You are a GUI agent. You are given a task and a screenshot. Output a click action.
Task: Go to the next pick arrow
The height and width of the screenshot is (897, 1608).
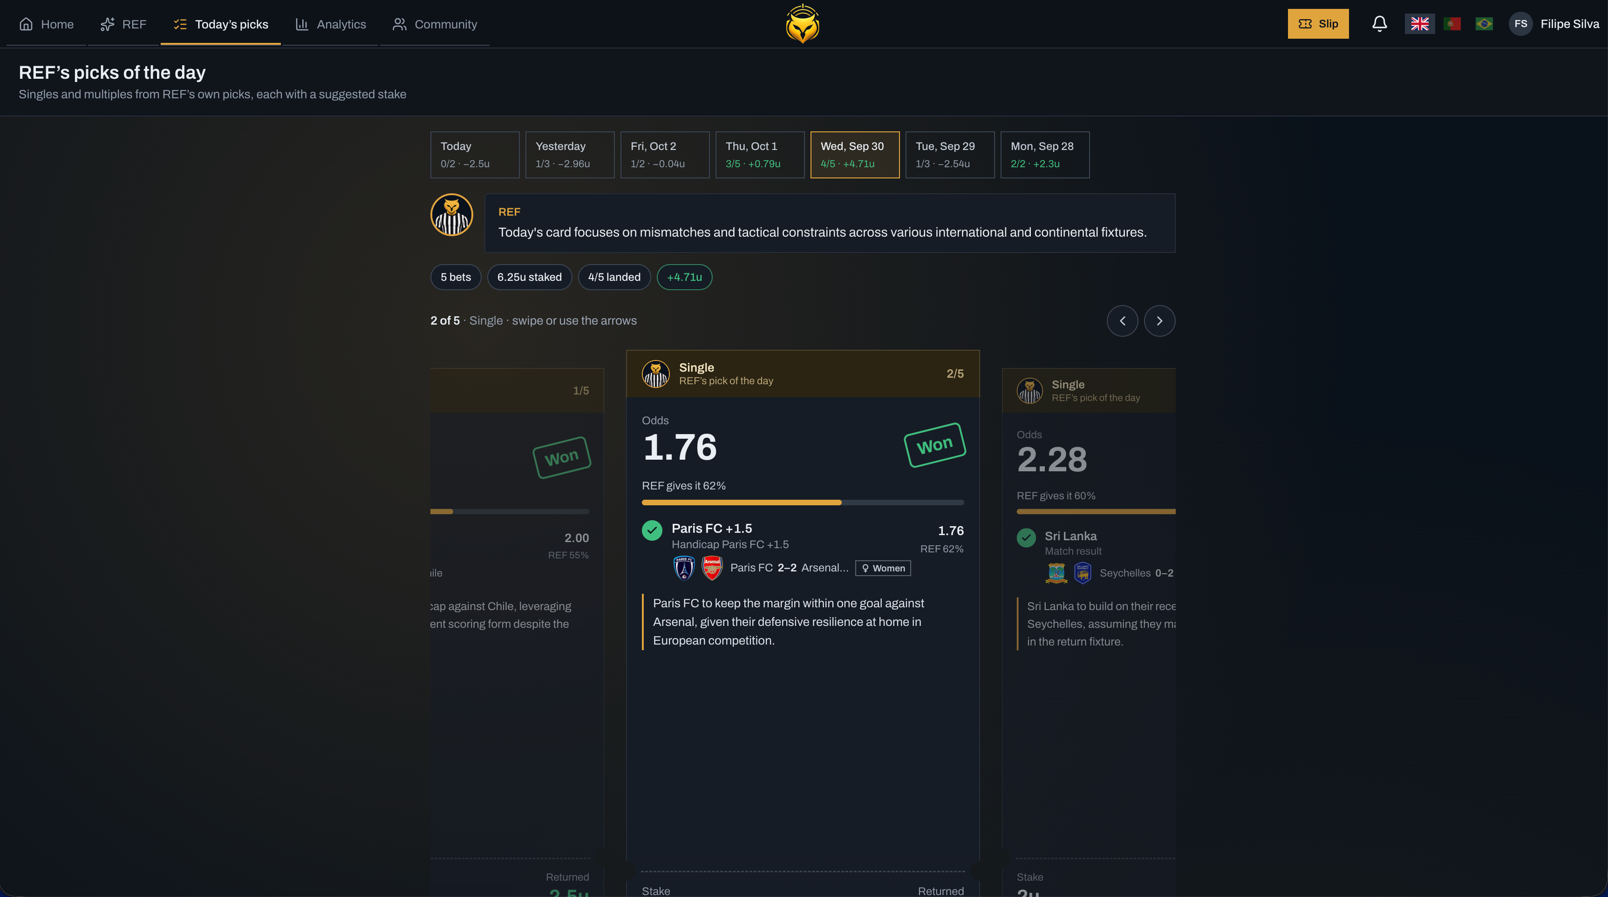tap(1159, 321)
